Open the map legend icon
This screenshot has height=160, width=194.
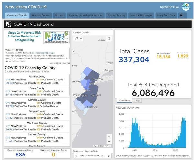[76, 39]
